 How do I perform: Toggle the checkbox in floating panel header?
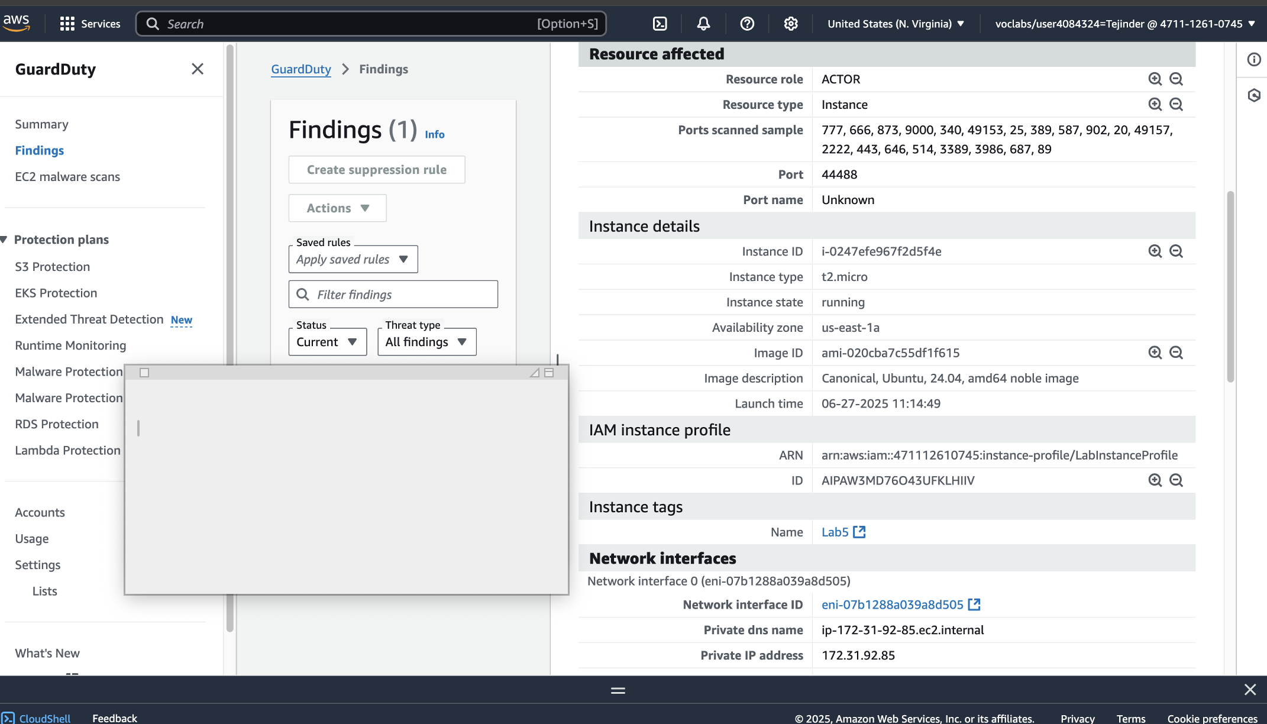(144, 373)
